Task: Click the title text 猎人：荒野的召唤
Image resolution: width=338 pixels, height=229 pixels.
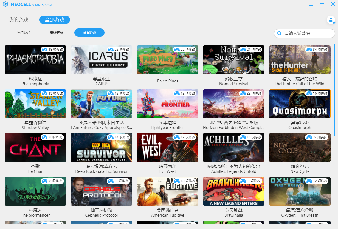Action: (300, 79)
